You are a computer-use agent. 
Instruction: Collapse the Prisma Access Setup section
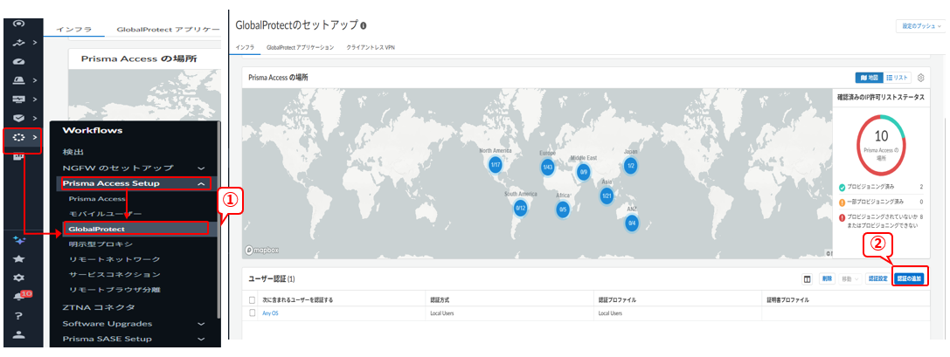pyautogui.click(x=202, y=183)
